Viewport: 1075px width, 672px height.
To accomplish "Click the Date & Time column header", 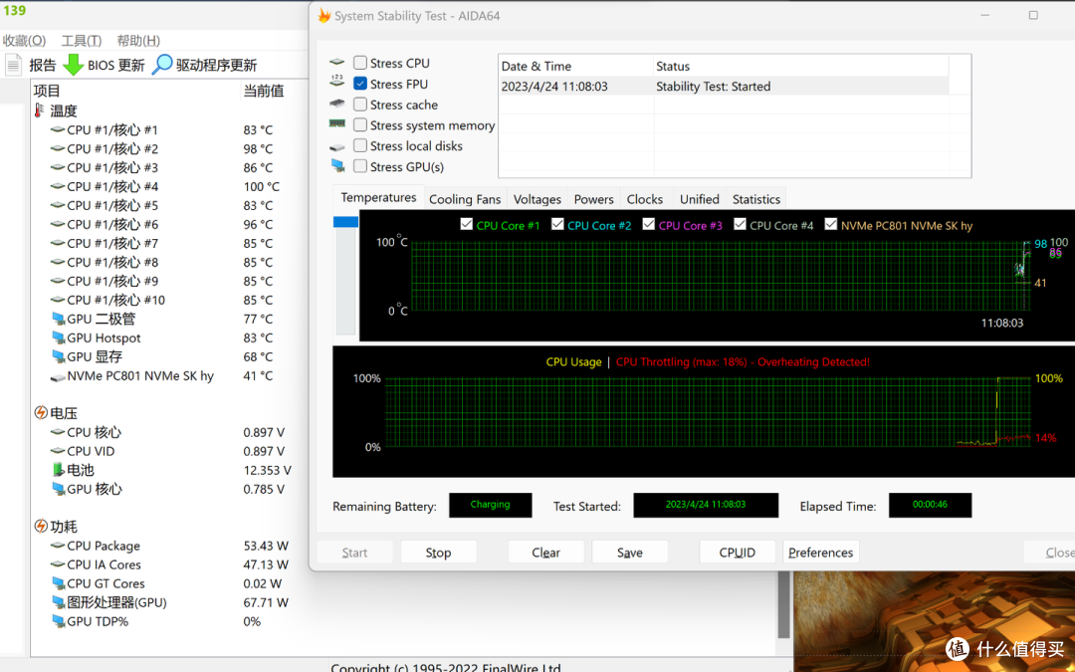I will pyautogui.click(x=576, y=66).
